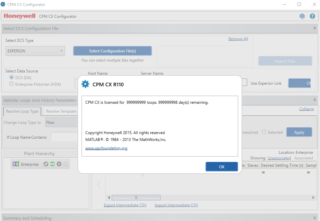Select the Enterprise node icon in hierarchy
This screenshot has width=320, height=221.
[16, 164]
